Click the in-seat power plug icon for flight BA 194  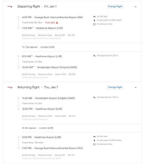94,20
